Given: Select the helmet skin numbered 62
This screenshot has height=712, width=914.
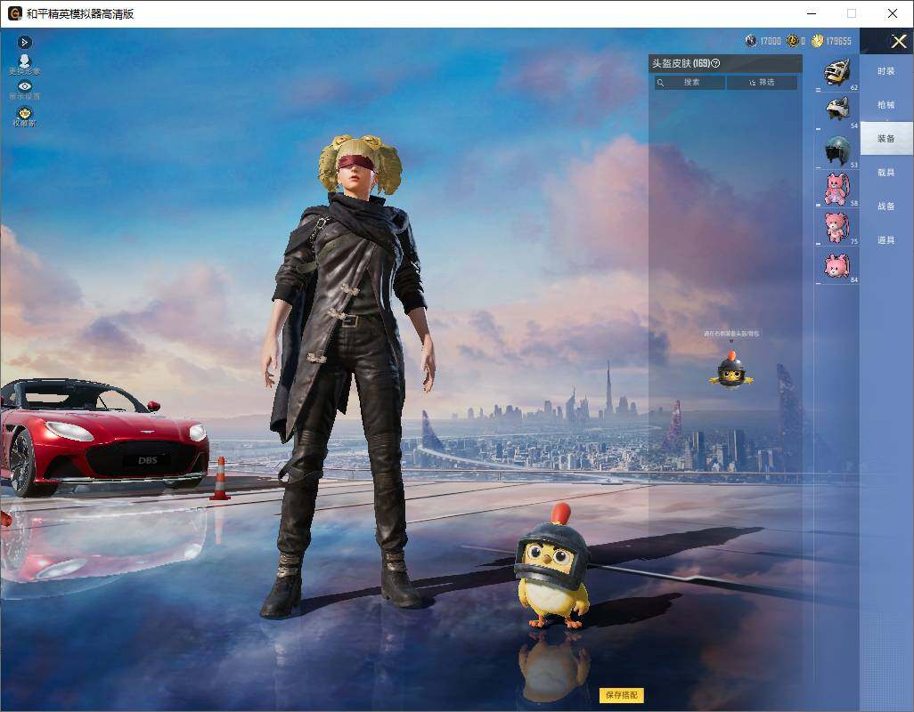Looking at the screenshot, I should (837, 73).
